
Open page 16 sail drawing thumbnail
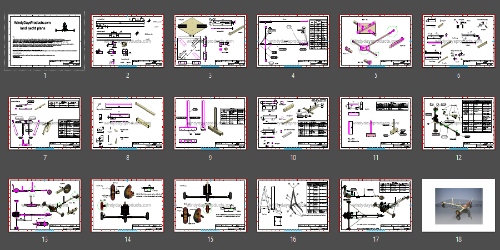(293, 206)
